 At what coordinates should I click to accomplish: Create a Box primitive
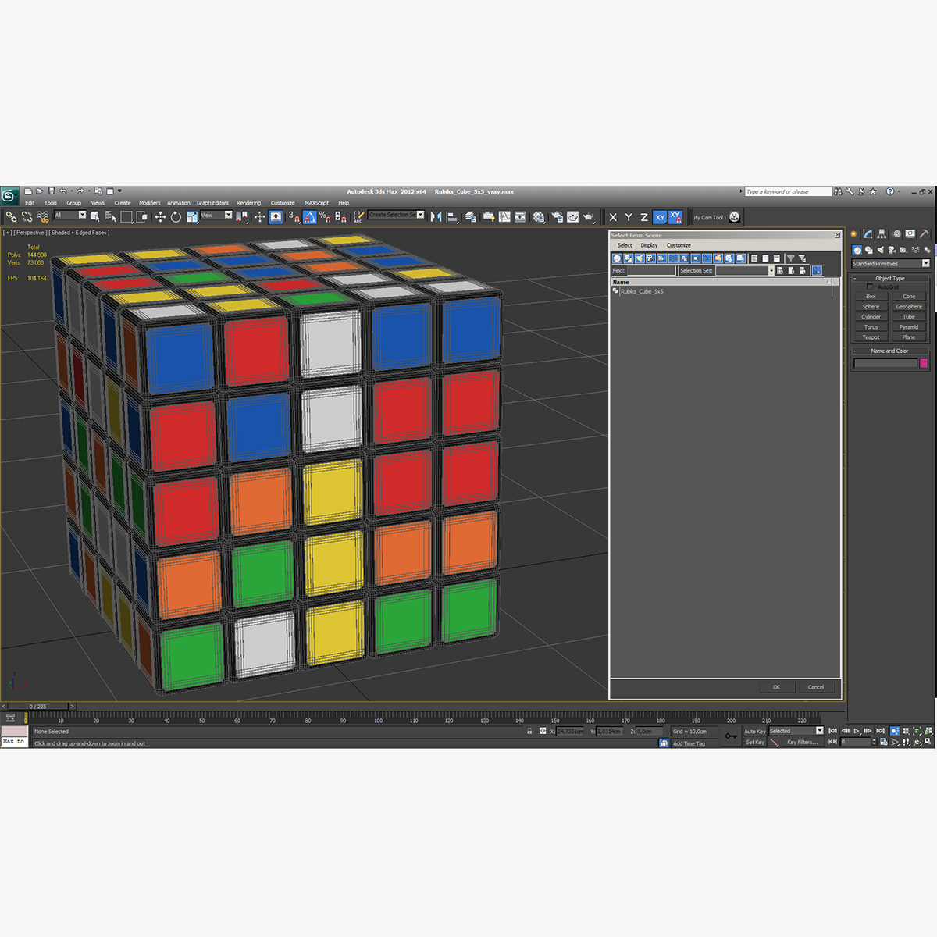click(x=871, y=297)
